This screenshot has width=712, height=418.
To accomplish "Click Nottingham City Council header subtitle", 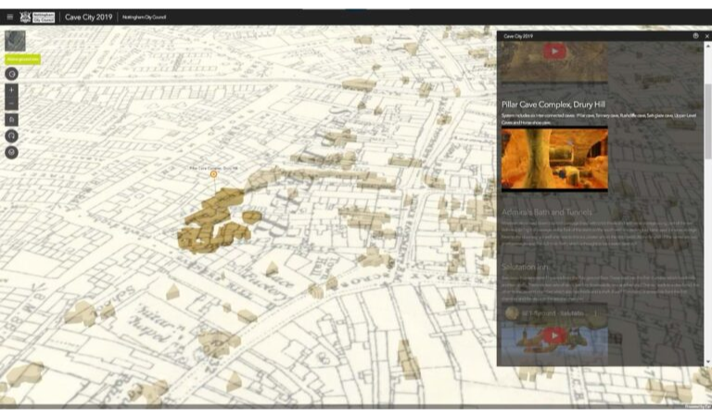I will (144, 18).
